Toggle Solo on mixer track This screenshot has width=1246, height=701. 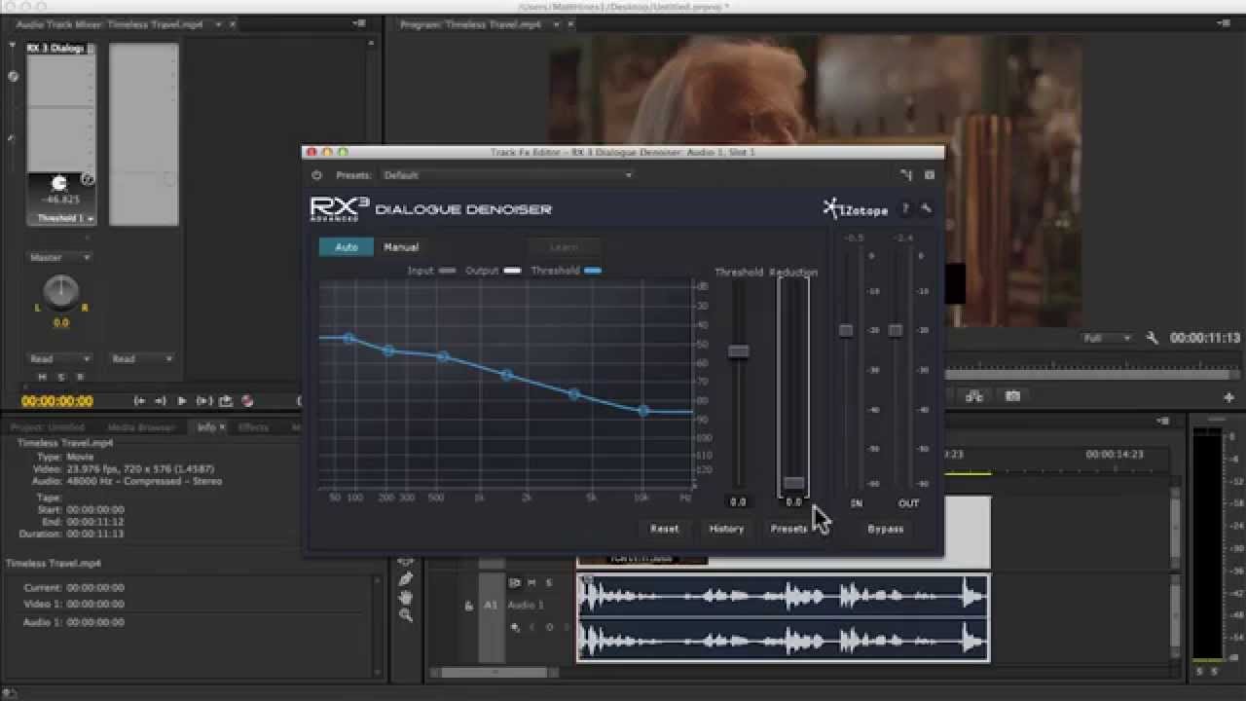coord(60,377)
